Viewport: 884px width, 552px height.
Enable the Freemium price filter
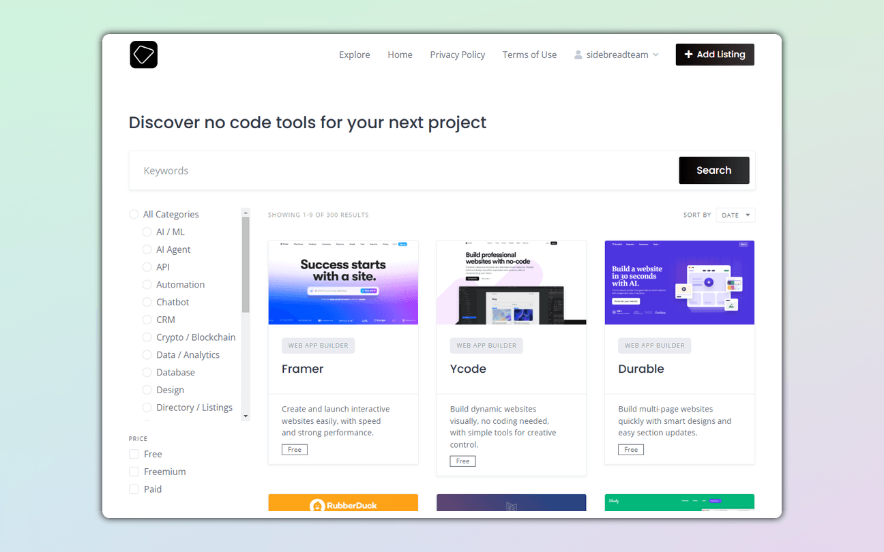point(134,471)
